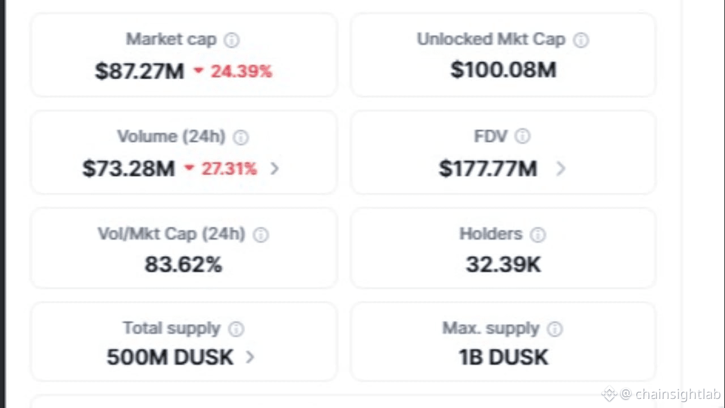Expand FDV details via chevron arrow
Viewport: 725px width, 408px height.
(x=561, y=168)
